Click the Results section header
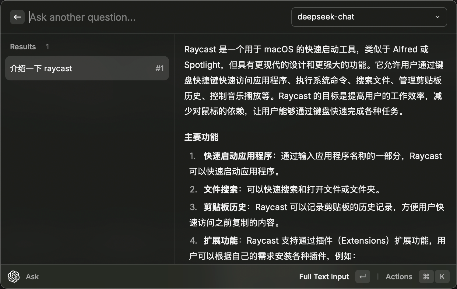The image size is (457, 289). coord(23,47)
